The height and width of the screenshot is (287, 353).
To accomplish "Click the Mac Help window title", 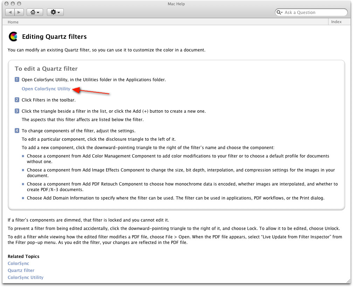I will click(x=176, y=4).
